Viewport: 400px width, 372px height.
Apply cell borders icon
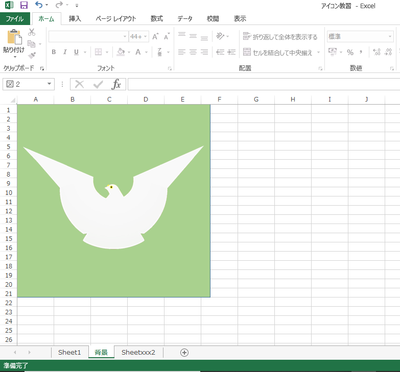click(x=98, y=52)
